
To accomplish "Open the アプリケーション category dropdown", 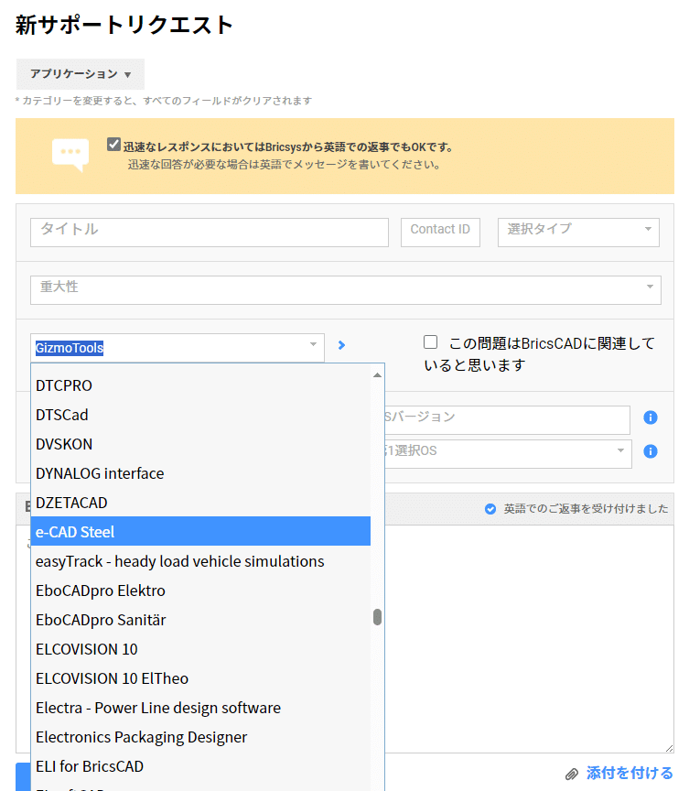I will 81,74.
